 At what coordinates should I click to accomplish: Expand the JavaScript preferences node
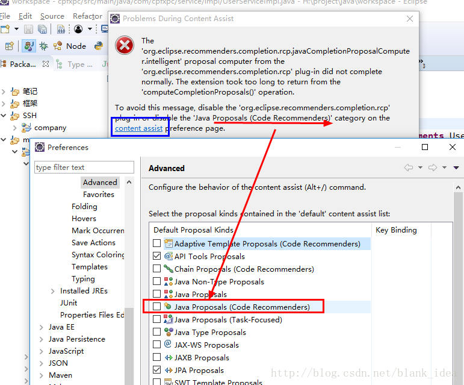point(41,351)
